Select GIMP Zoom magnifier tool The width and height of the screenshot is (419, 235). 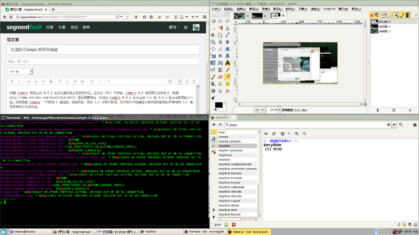tap(213, 42)
